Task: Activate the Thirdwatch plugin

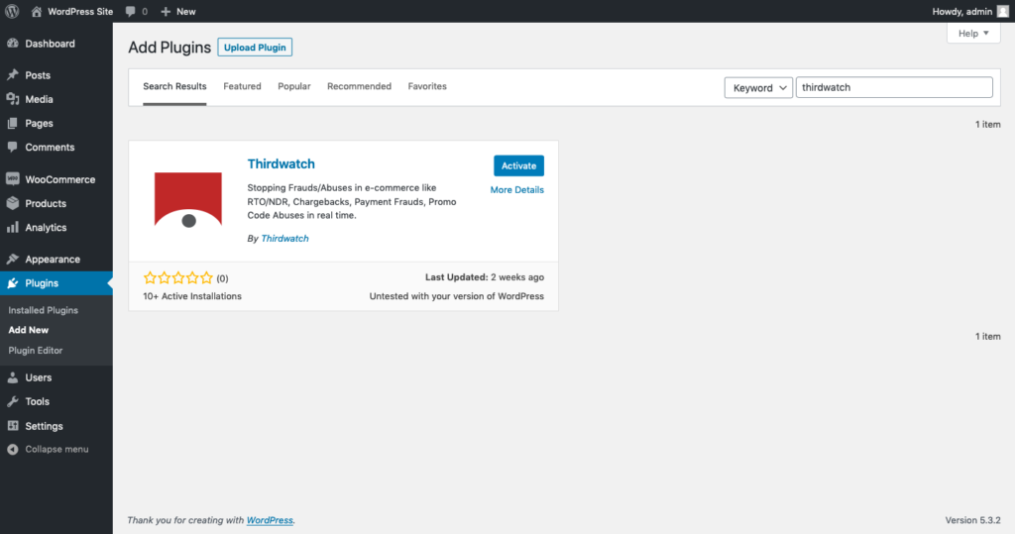Action: (x=518, y=165)
